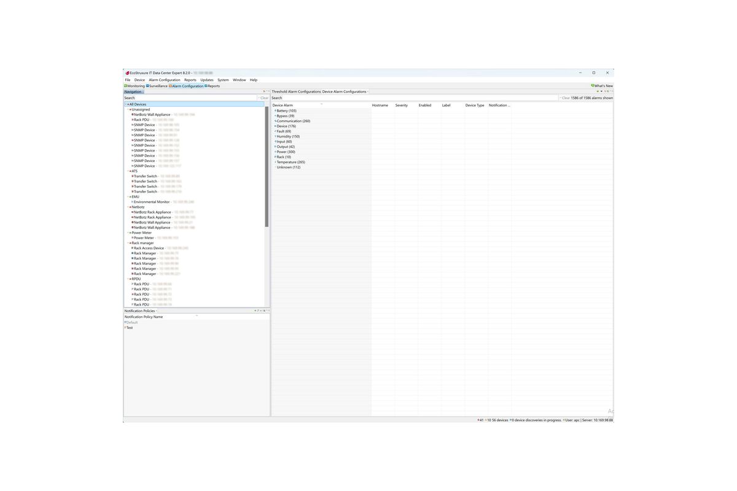Open the System menu
The image size is (737, 491).
223,80
